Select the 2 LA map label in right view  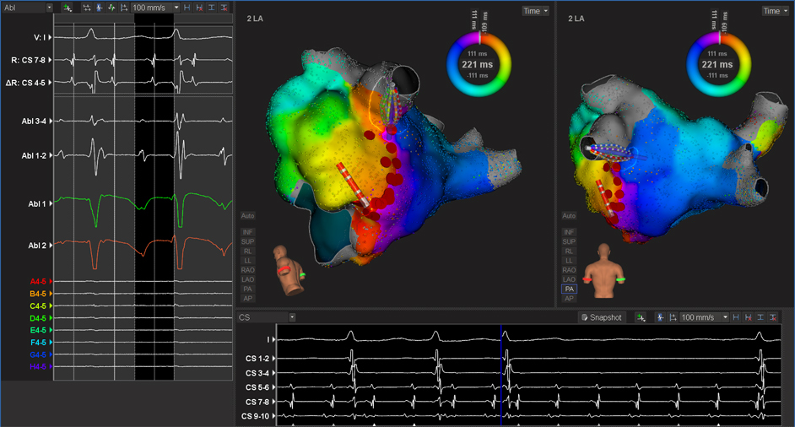point(576,18)
